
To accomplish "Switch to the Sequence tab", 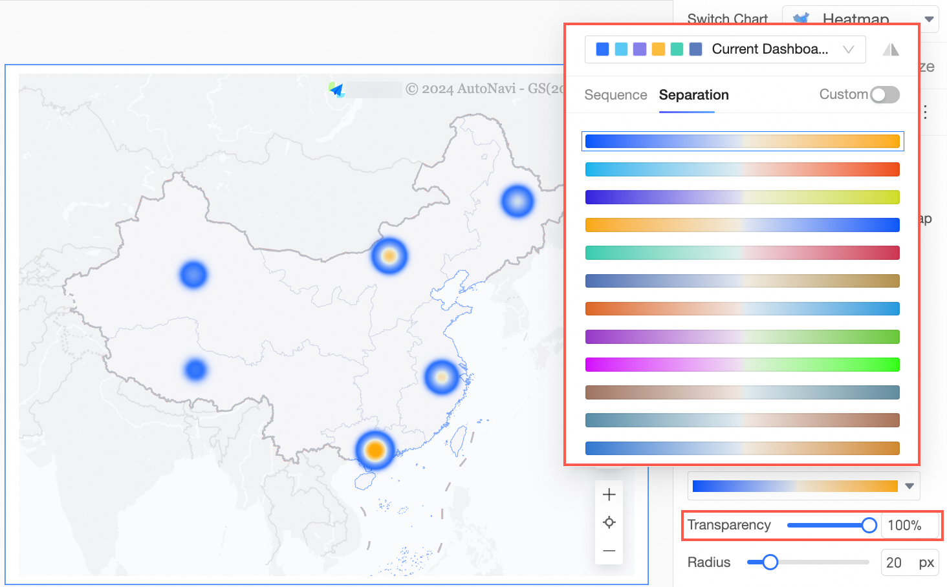I will [x=615, y=95].
